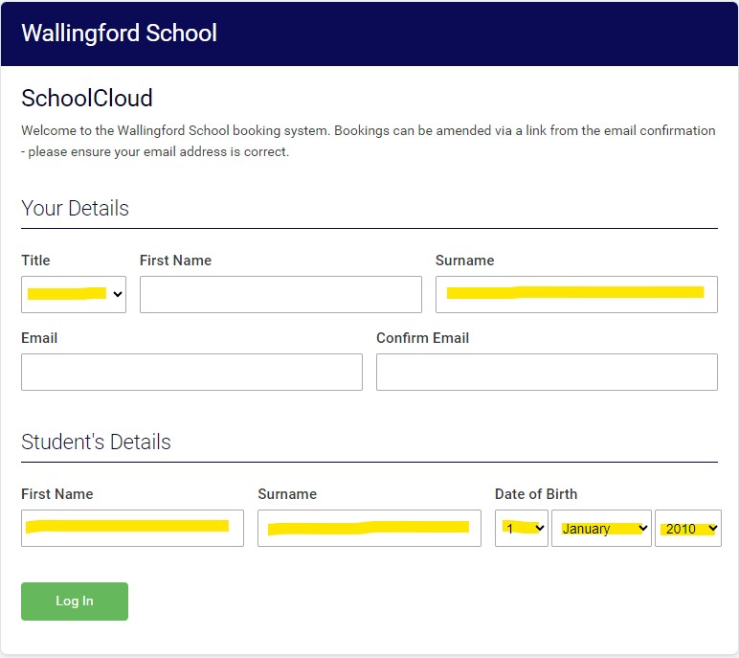The width and height of the screenshot is (739, 658).
Task: Click the green Log In button
Action: click(x=75, y=601)
